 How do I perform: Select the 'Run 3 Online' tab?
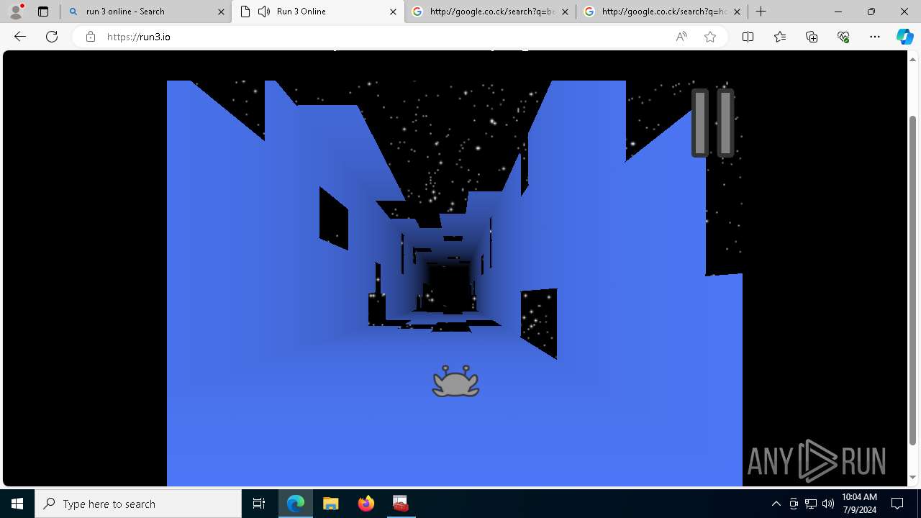click(318, 12)
